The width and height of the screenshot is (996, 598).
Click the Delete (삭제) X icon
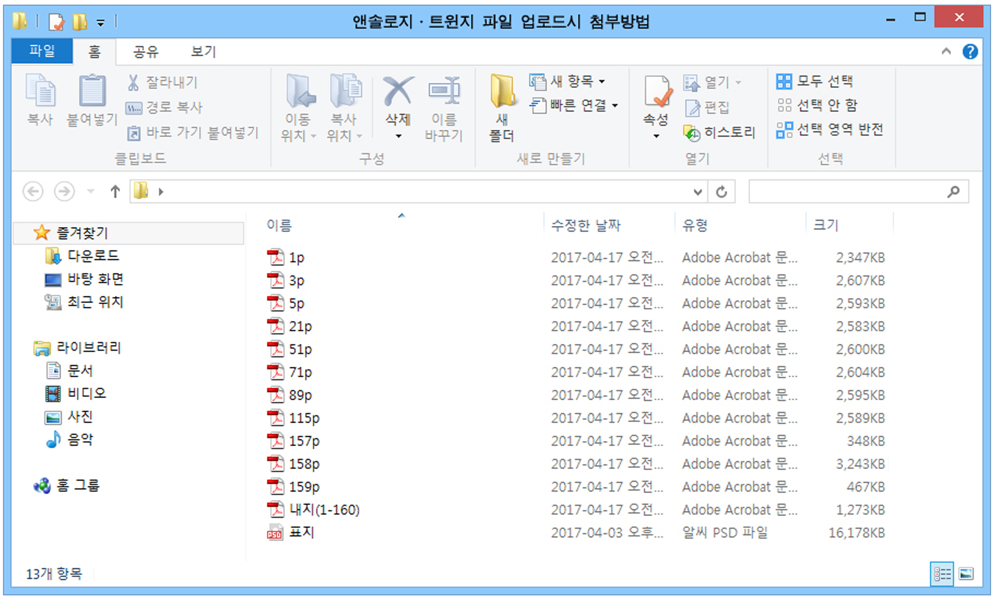tap(398, 91)
